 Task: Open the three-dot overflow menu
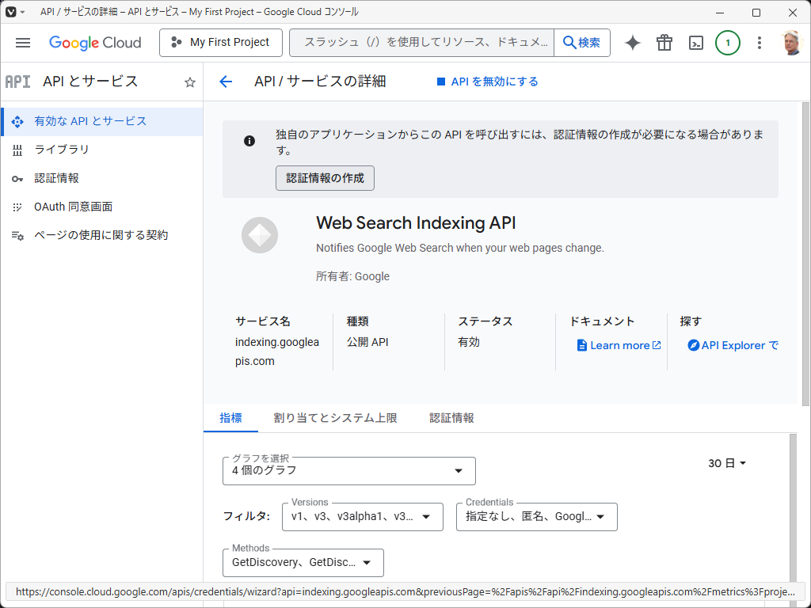point(759,43)
